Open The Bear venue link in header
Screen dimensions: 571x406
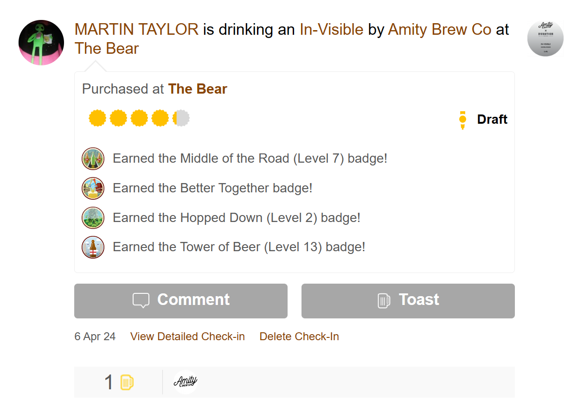point(107,49)
